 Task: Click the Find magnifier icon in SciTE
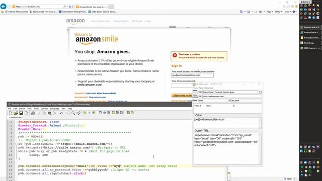coord(73,113)
